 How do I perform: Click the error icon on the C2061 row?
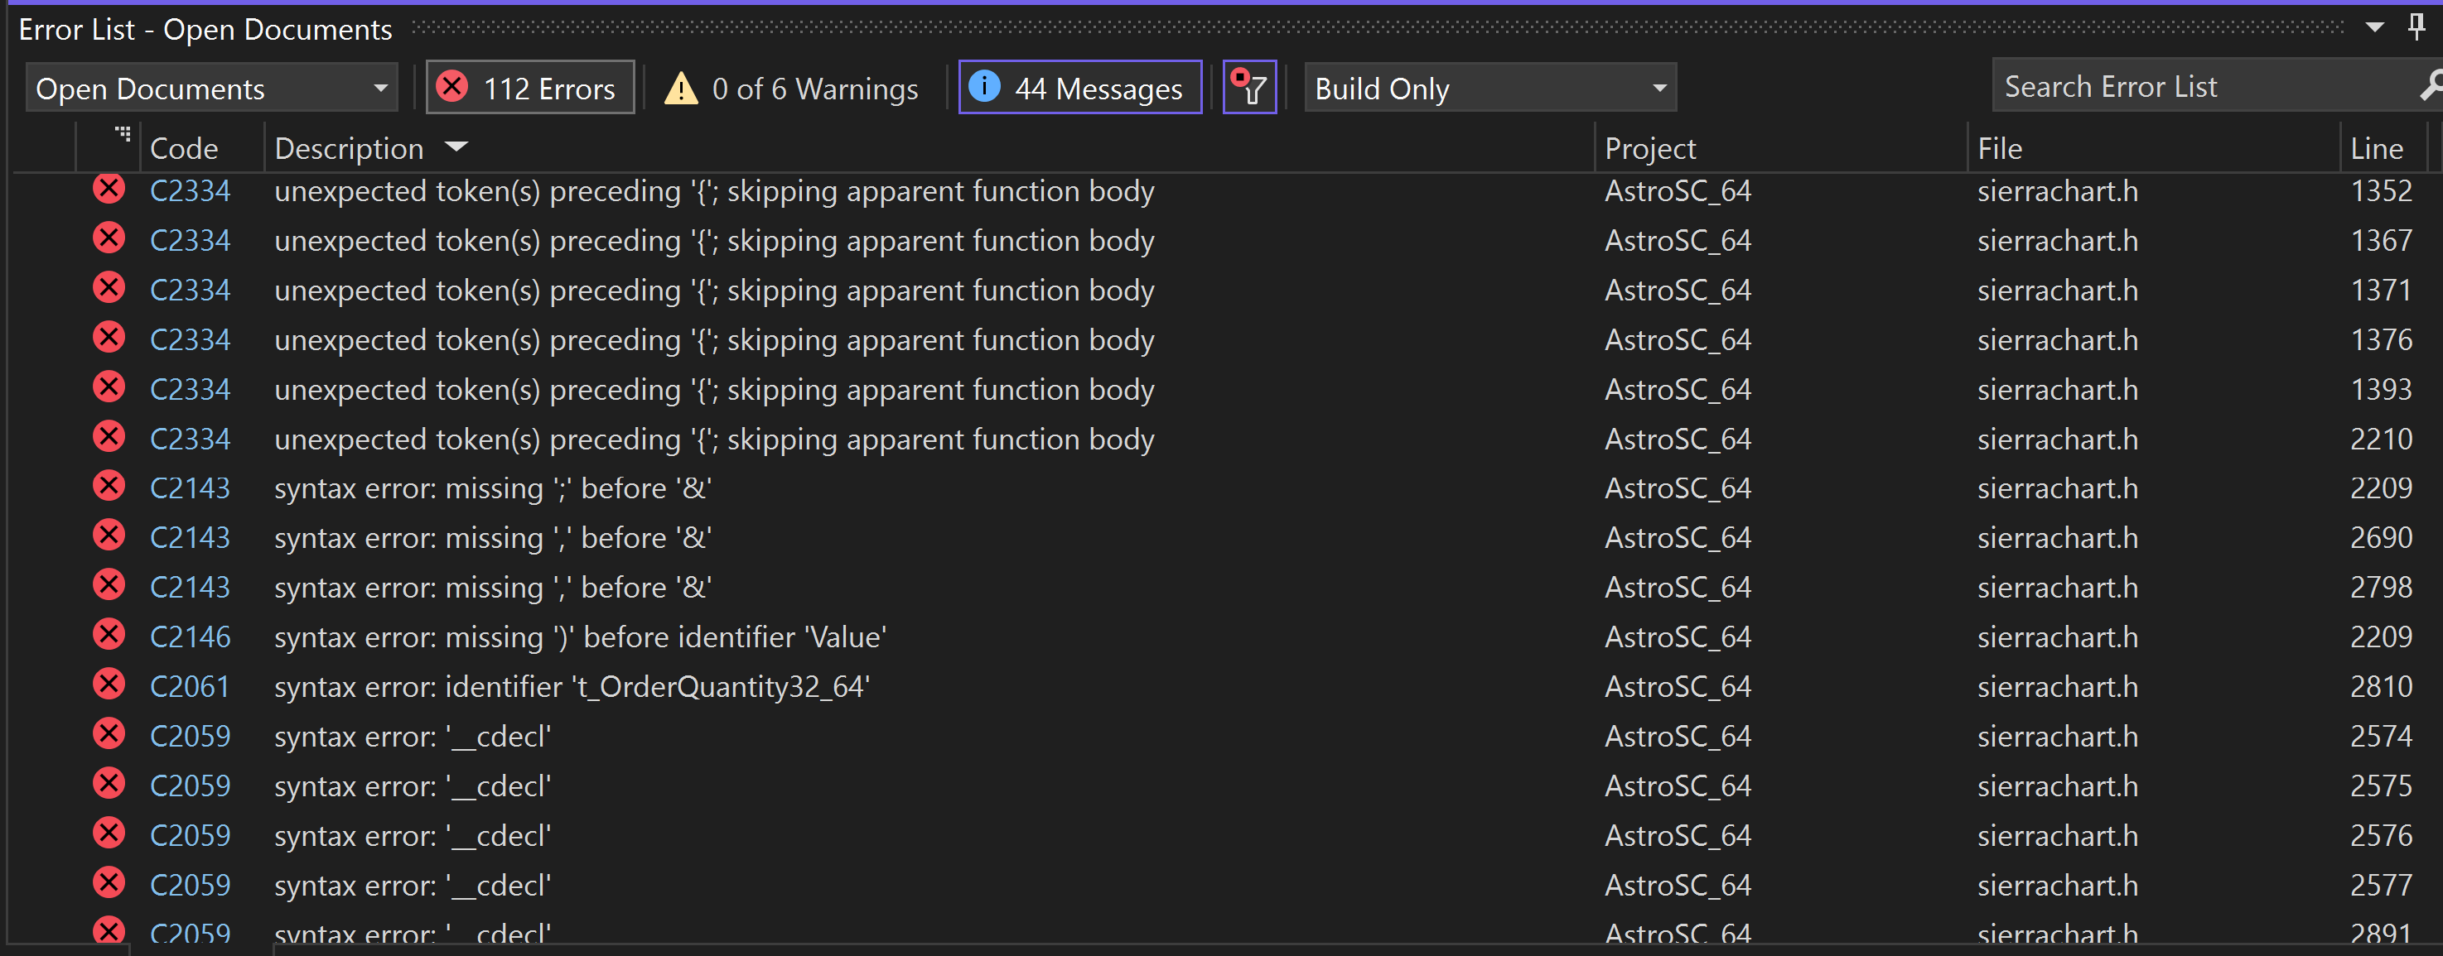[109, 683]
